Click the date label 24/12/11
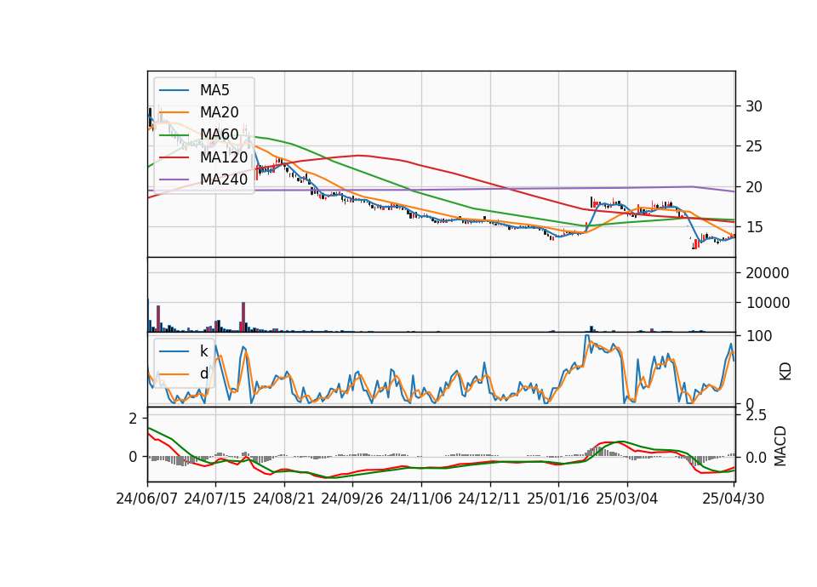 click(489, 499)
